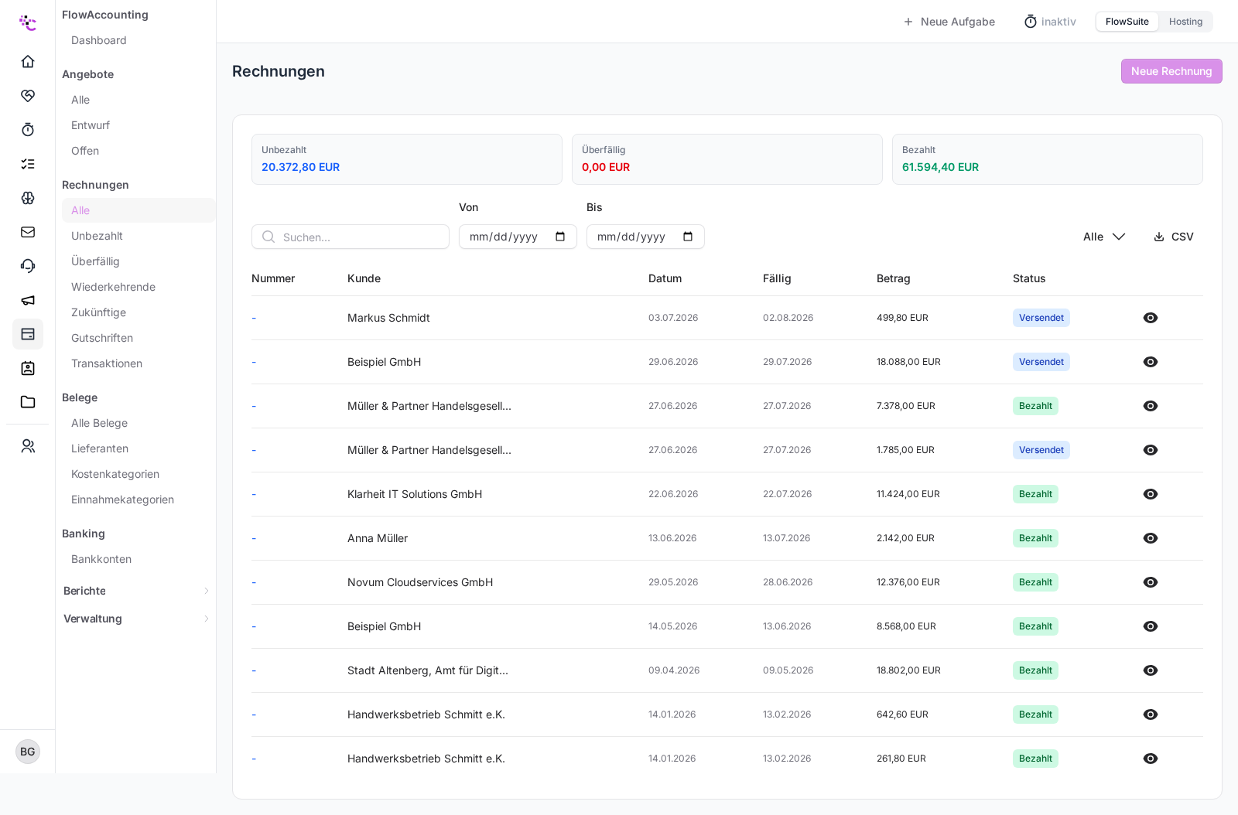Click the handshake deals icon in sidebar

pyautogui.click(x=28, y=96)
